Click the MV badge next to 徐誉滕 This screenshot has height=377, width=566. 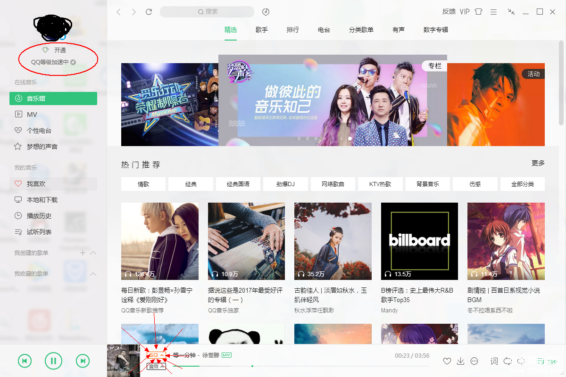click(x=226, y=355)
